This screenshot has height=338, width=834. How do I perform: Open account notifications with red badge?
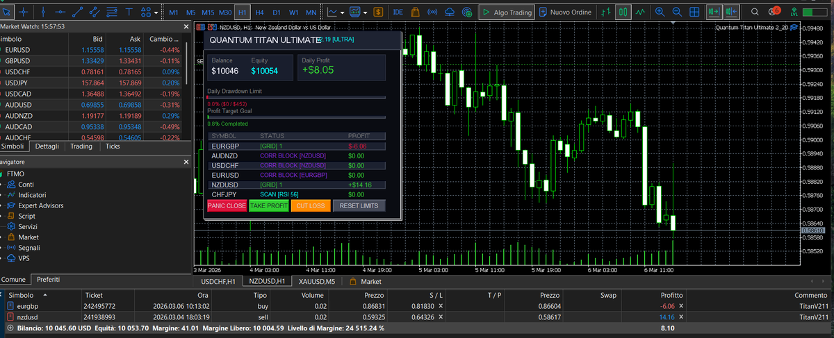pyautogui.click(x=774, y=11)
